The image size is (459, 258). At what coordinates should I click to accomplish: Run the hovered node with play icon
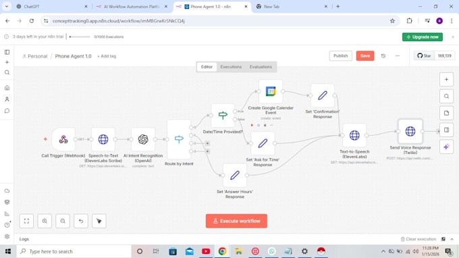252,126
